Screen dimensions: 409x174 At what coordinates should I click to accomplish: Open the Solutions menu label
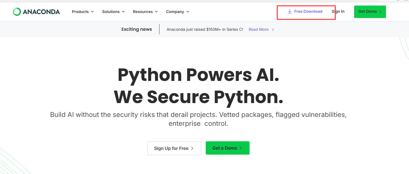[x=111, y=12]
